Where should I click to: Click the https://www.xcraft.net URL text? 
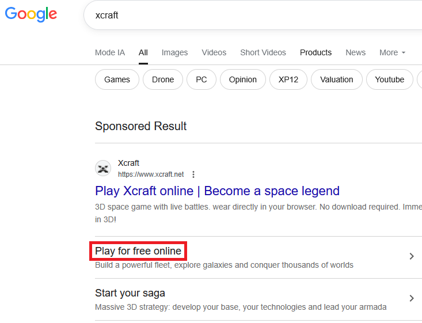151,174
